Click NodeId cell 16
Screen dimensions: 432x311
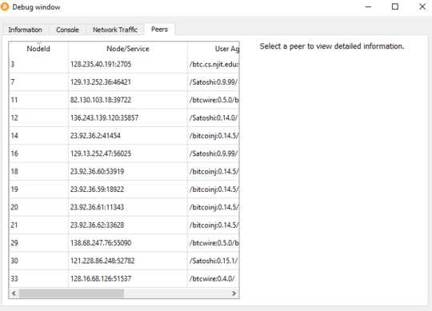tap(38, 154)
